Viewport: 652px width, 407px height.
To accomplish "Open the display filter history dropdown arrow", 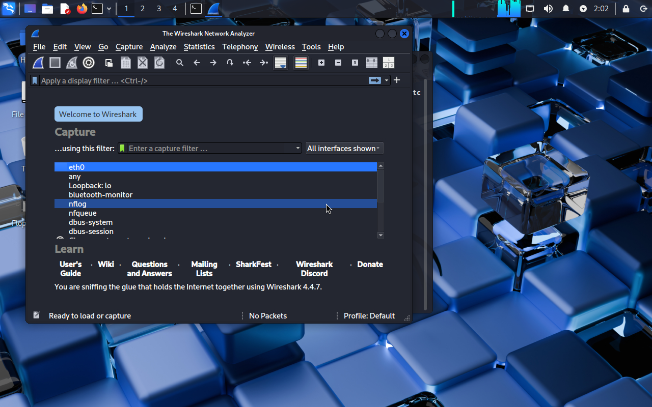I will tap(387, 80).
